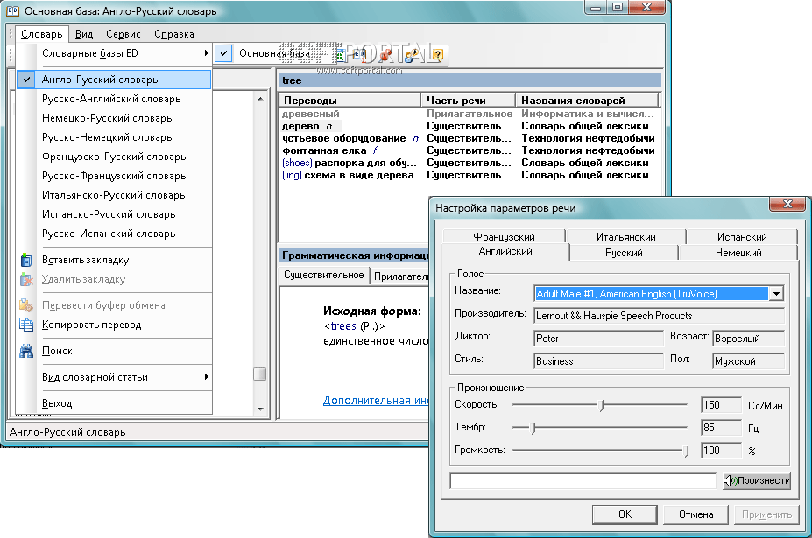Open the Справка menu
This screenshot has width=812, height=538.
174,34
